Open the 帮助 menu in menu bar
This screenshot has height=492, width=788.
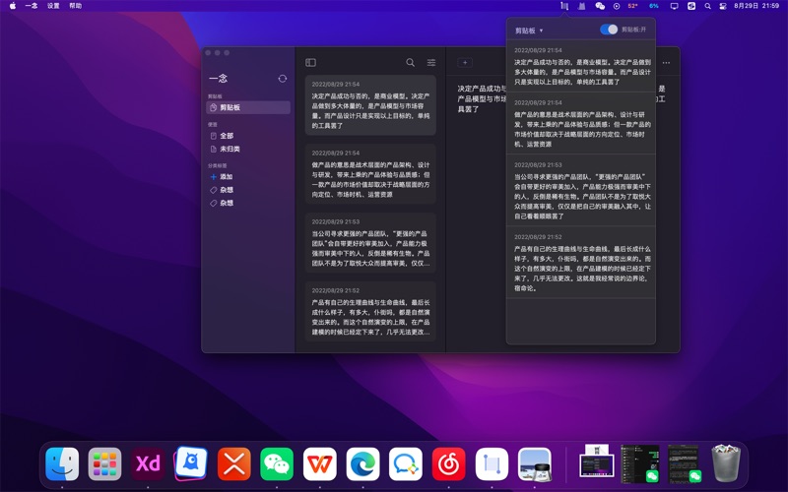coord(76,6)
